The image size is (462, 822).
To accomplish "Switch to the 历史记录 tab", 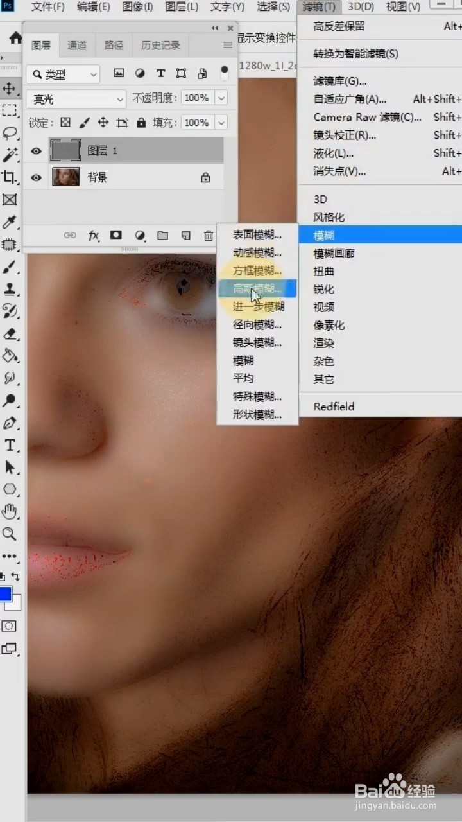I will click(160, 45).
